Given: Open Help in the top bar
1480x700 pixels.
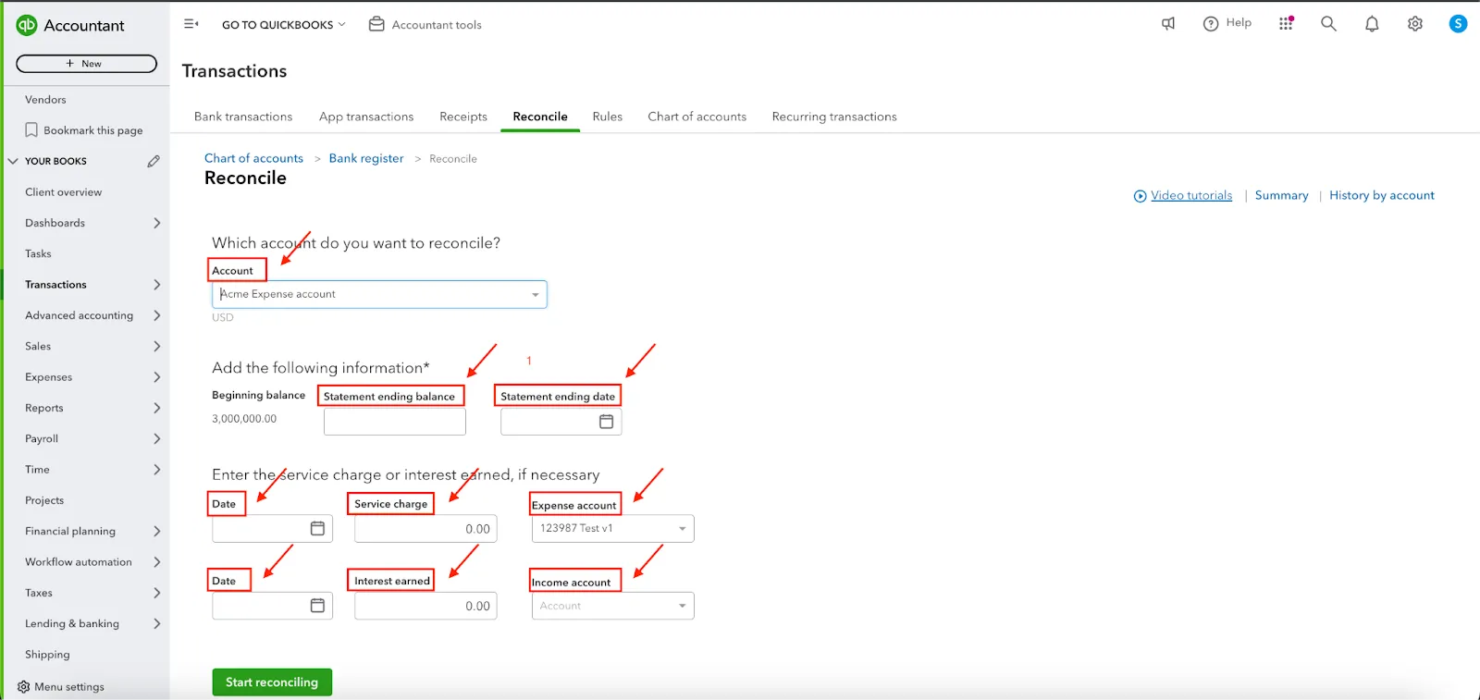Looking at the screenshot, I should tap(1227, 23).
